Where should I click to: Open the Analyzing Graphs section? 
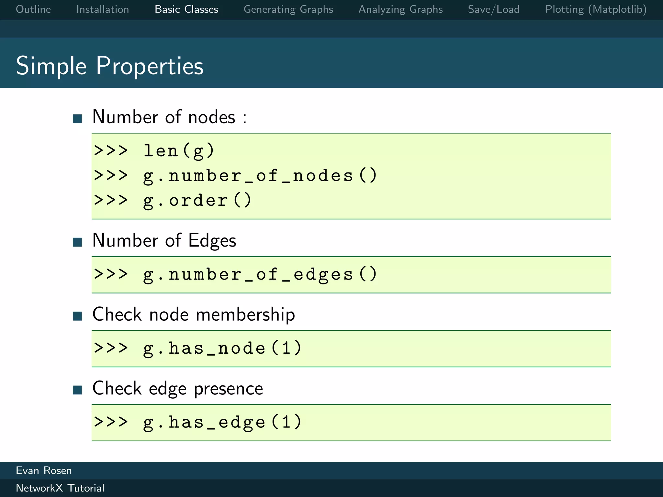tap(400, 10)
